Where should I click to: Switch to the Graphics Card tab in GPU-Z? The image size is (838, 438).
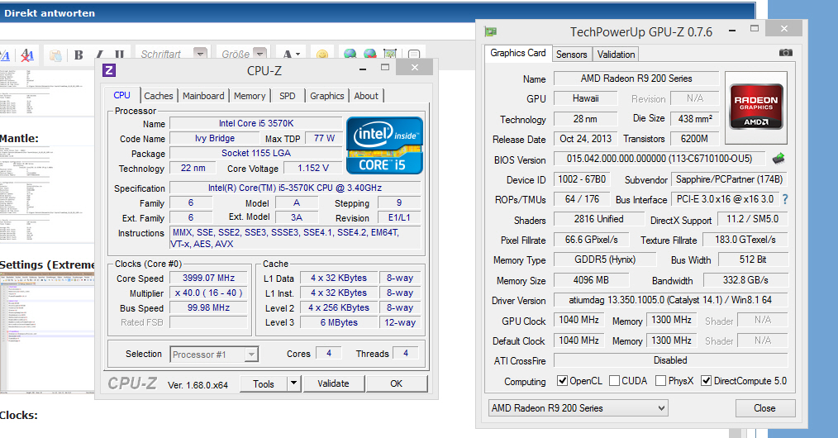coord(518,53)
